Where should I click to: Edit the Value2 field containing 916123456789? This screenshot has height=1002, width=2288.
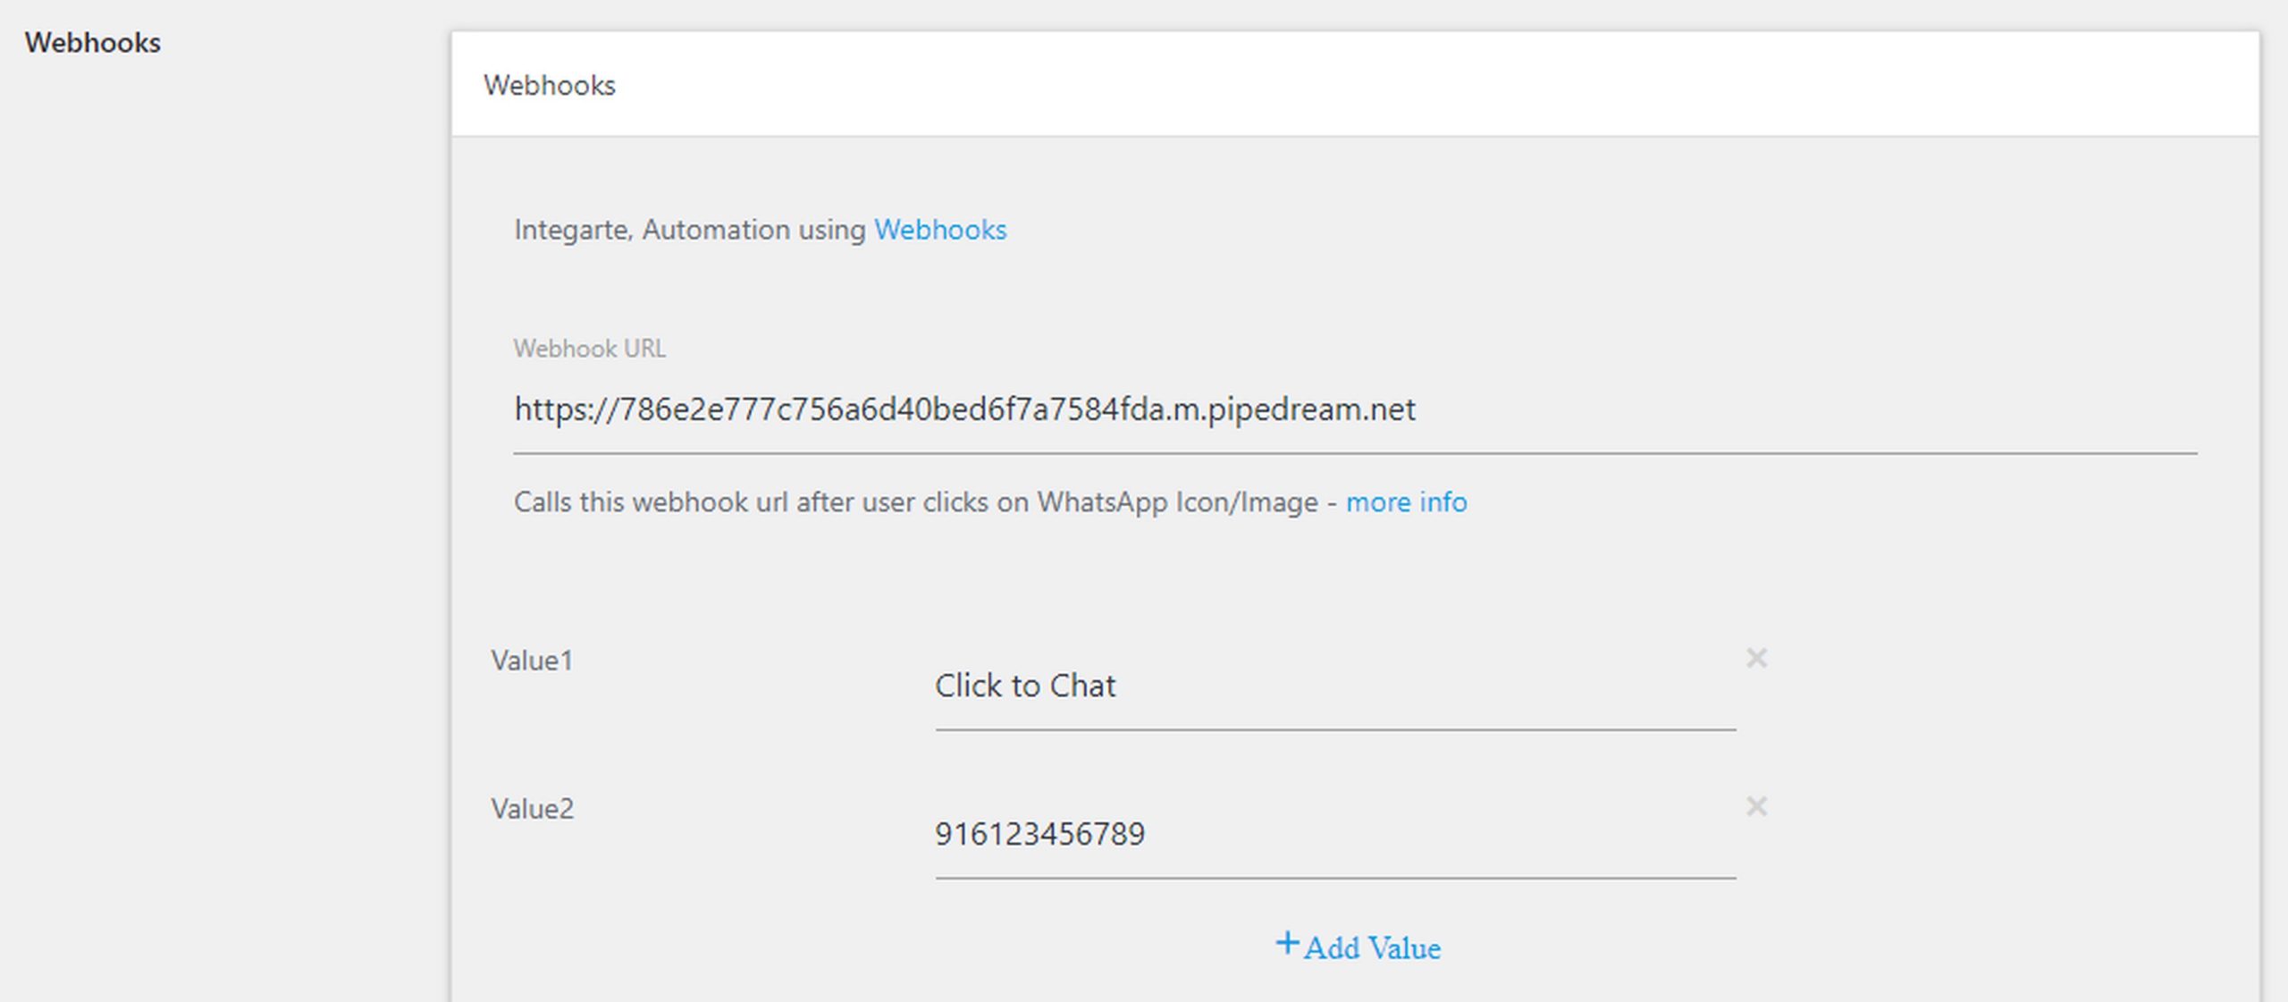coord(1335,835)
